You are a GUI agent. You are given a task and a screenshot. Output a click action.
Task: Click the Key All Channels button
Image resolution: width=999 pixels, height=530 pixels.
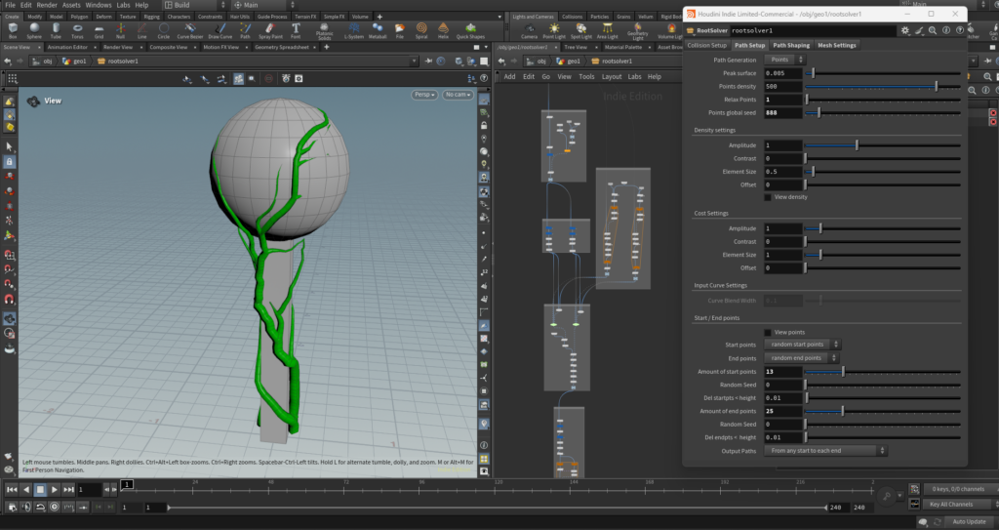point(951,504)
